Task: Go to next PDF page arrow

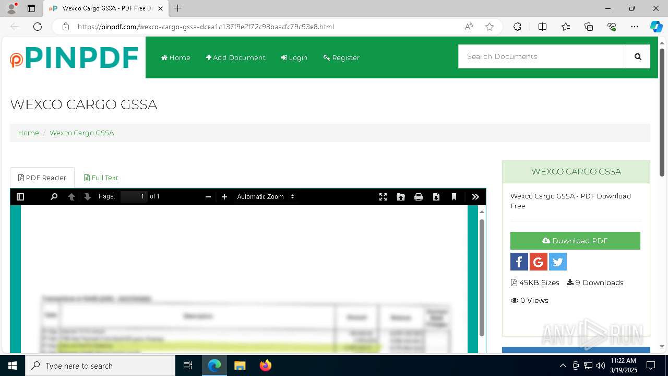Action: coord(88,197)
